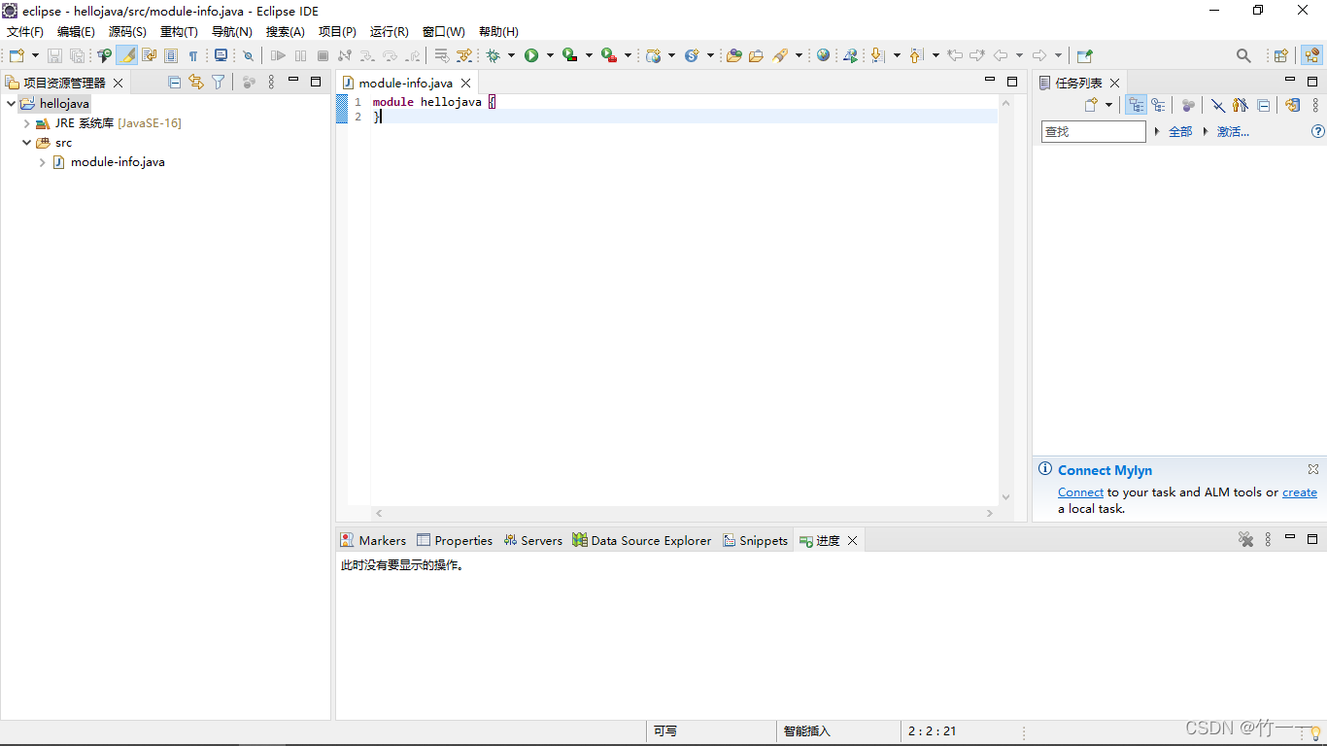Click the 全部 working set link

point(1180,131)
